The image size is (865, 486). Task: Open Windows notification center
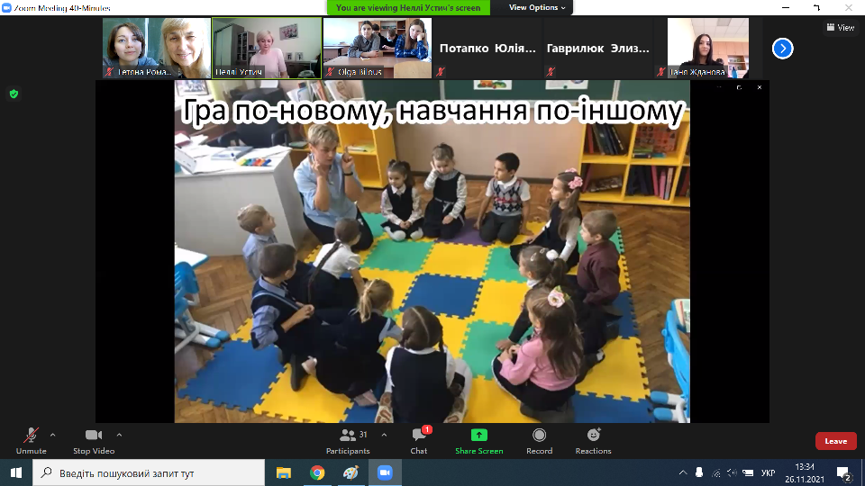(x=843, y=472)
